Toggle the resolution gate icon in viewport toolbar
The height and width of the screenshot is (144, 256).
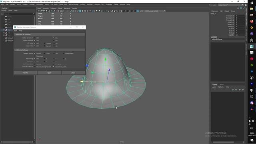pyautogui.click(x=63, y=11)
